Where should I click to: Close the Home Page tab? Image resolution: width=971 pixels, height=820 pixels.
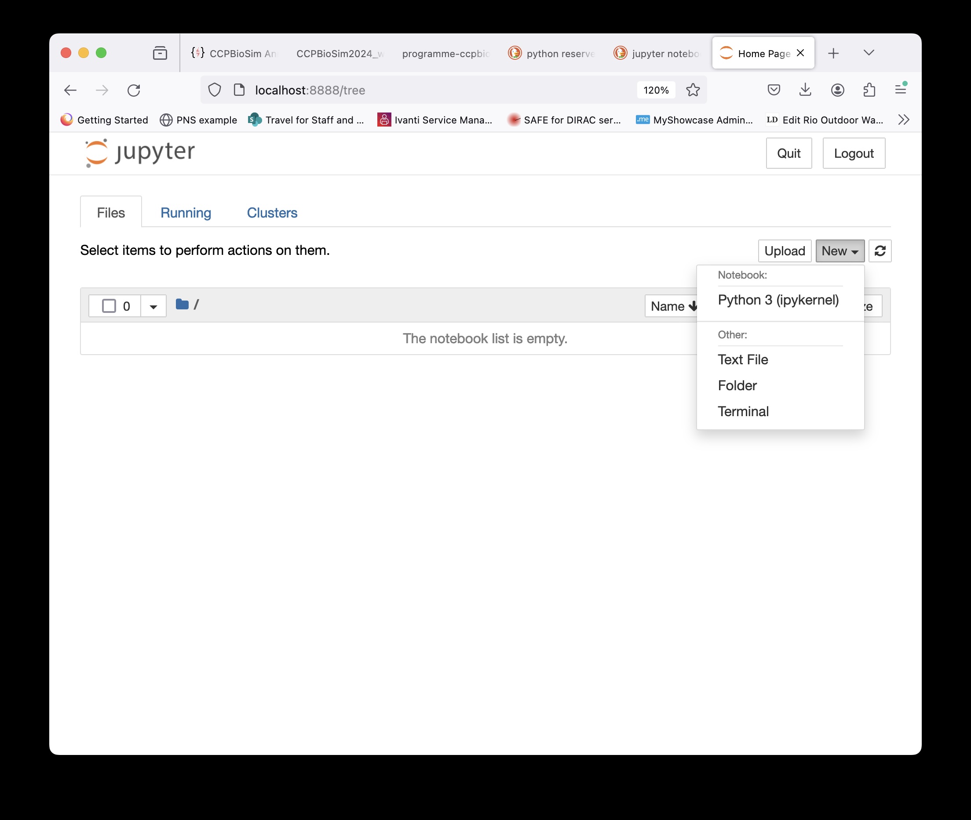point(800,53)
